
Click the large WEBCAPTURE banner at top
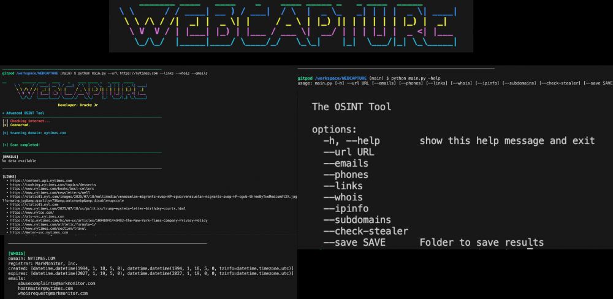[x=291, y=25]
